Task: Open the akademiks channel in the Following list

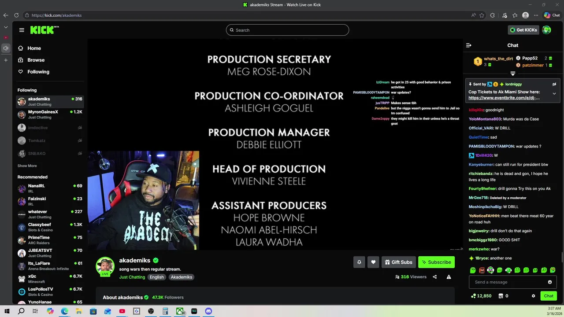Action: point(50,102)
